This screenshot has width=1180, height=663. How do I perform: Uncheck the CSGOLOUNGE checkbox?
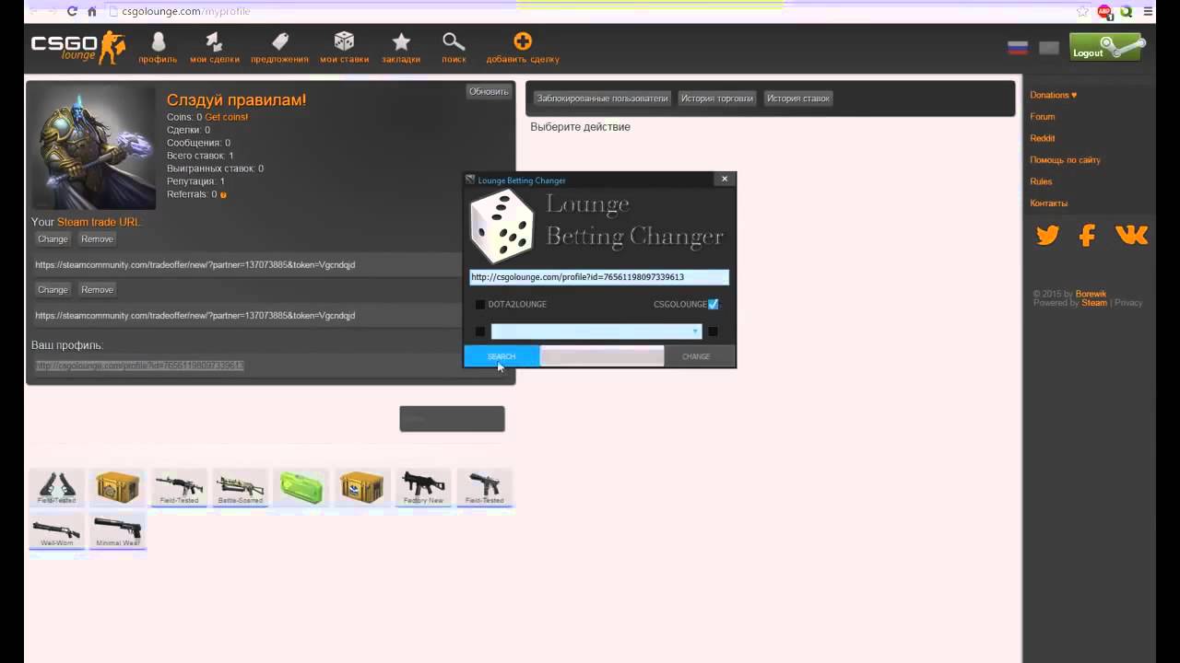[713, 304]
